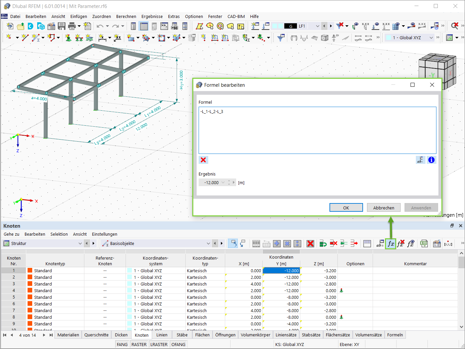465x349 pixels.
Task: Select the highlighted Y cell -12.000 of node 1
Action: pyautogui.click(x=281, y=271)
